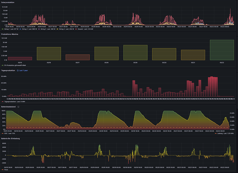This screenshot has width=238, height=173.
Task: Open the Solarproduktion panel title menu
Action: click(10, 2)
